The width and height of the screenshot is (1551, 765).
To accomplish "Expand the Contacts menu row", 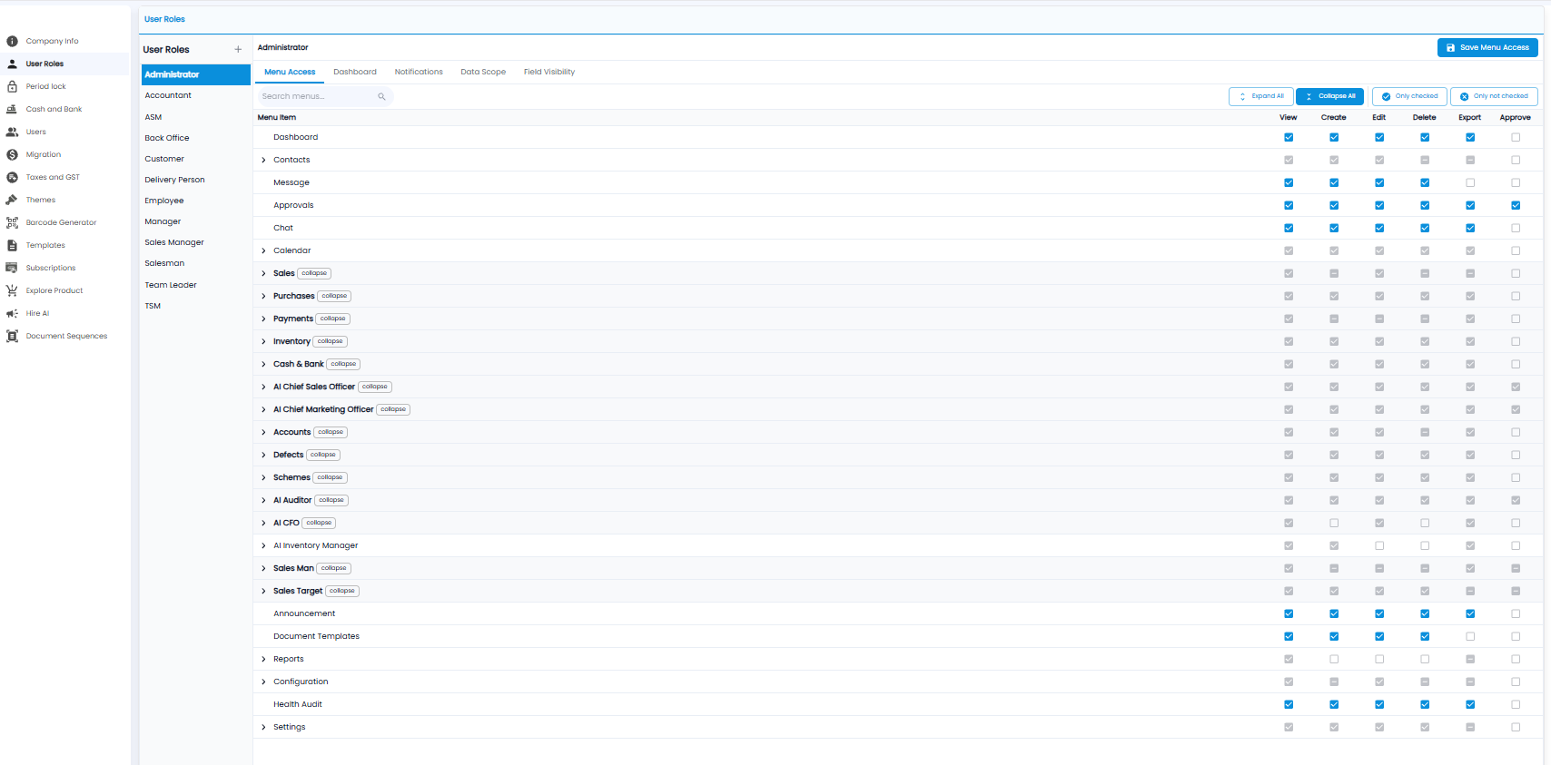I will 264,160.
